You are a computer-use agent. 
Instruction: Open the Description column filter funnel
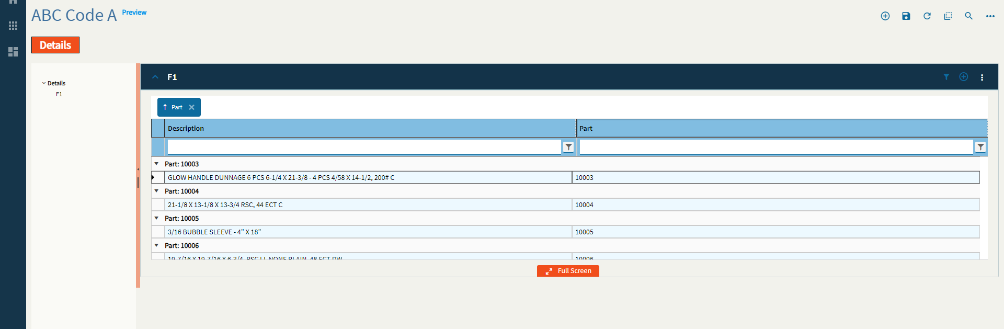pos(568,147)
